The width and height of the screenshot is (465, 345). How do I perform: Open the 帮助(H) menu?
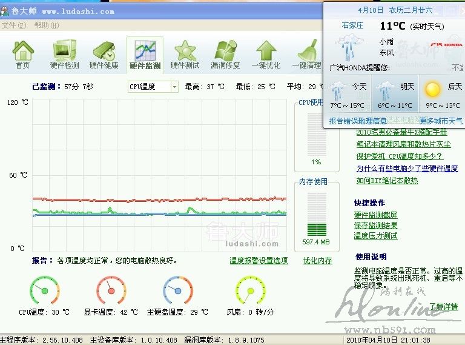(46, 25)
